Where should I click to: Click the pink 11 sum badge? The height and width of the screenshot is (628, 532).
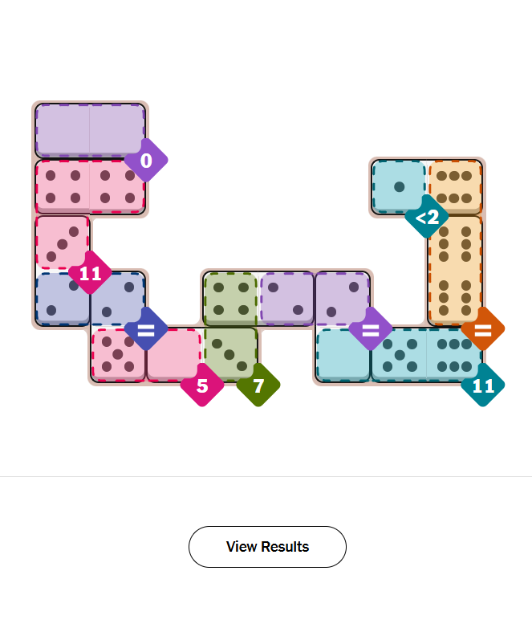(90, 274)
